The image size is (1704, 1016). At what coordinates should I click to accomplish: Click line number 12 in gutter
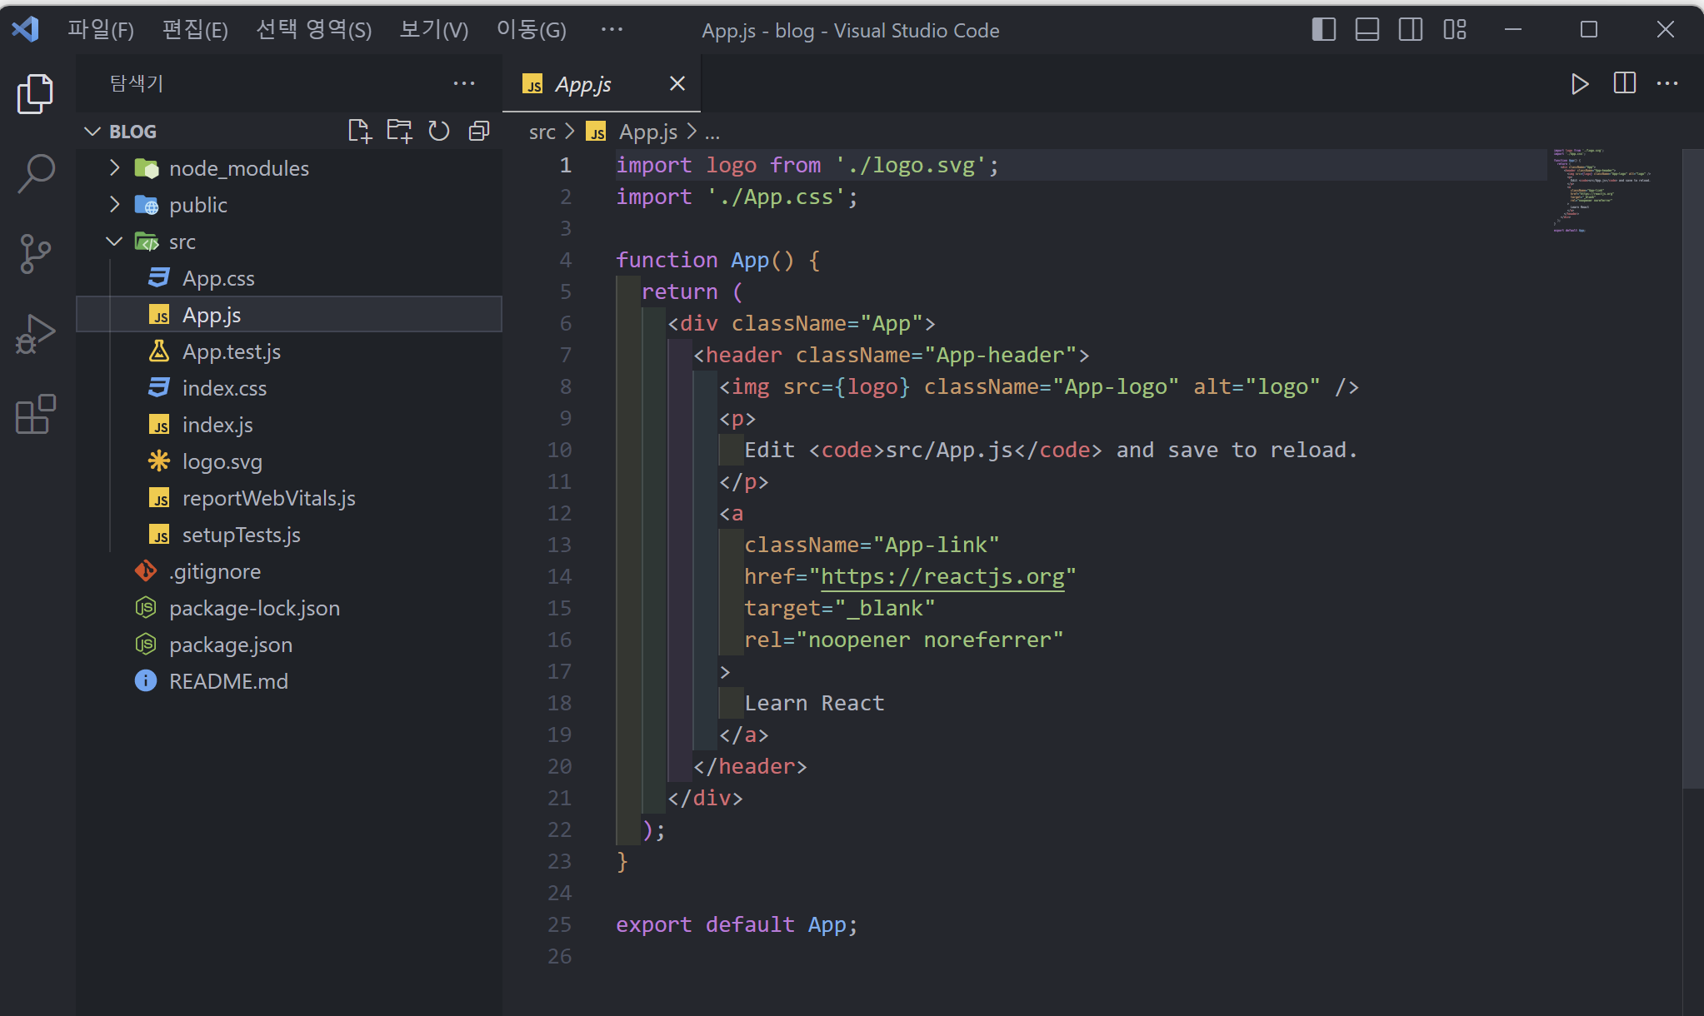(x=559, y=513)
